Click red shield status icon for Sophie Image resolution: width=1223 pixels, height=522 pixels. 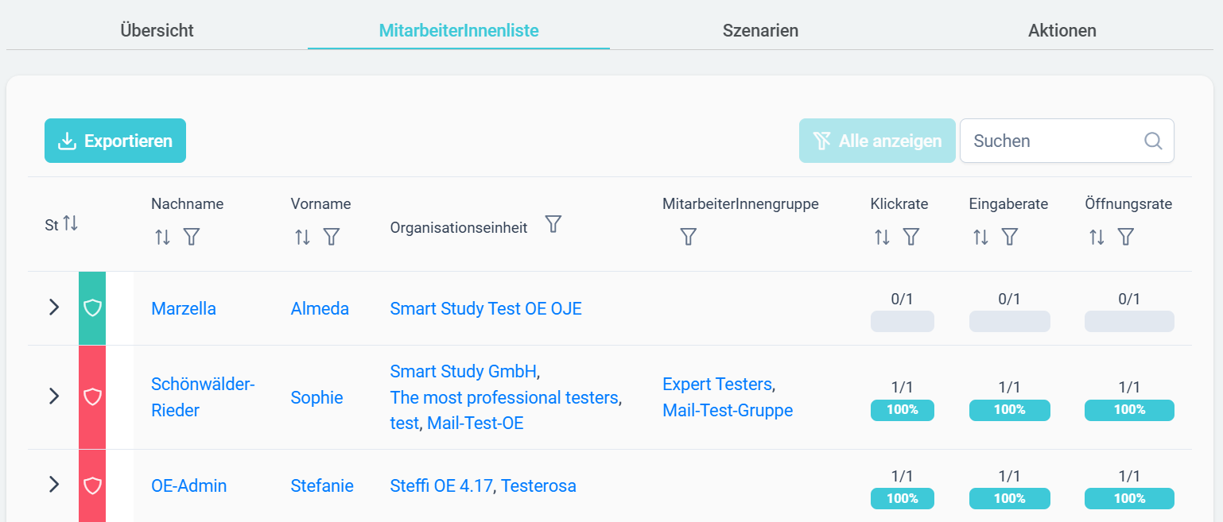pos(92,396)
